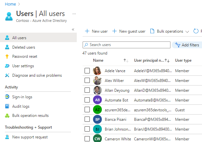Click the New support request icon
202x142 pixels.
pyautogui.click(x=7, y=137)
